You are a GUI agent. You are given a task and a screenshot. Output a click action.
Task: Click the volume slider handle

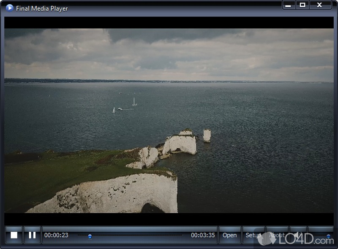point(328,237)
